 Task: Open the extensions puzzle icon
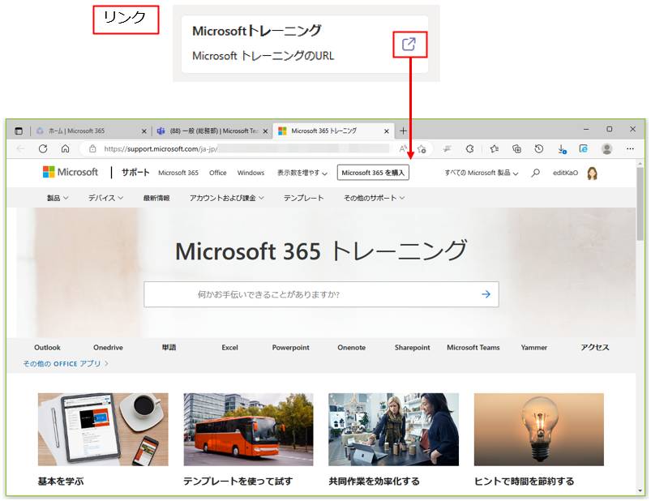point(469,148)
